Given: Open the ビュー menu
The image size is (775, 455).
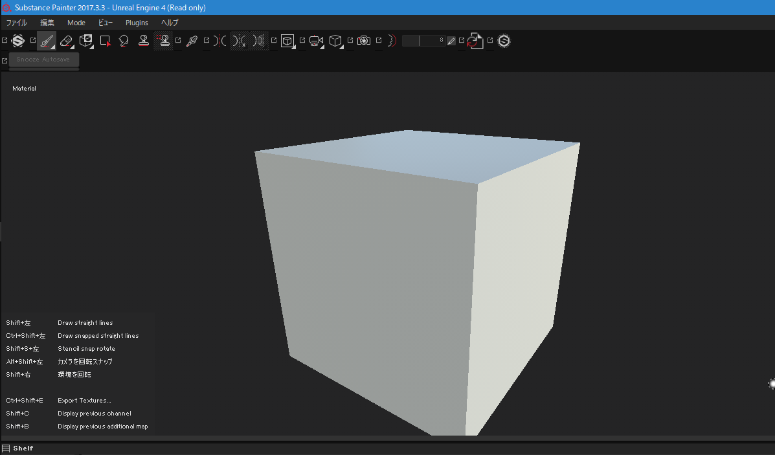Looking at the screenshot, I should click(x=106, y=23).
